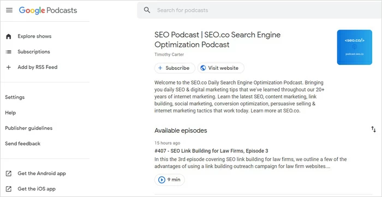
Task: Focus the Search for podcasts field
Action: coord(259,10)
